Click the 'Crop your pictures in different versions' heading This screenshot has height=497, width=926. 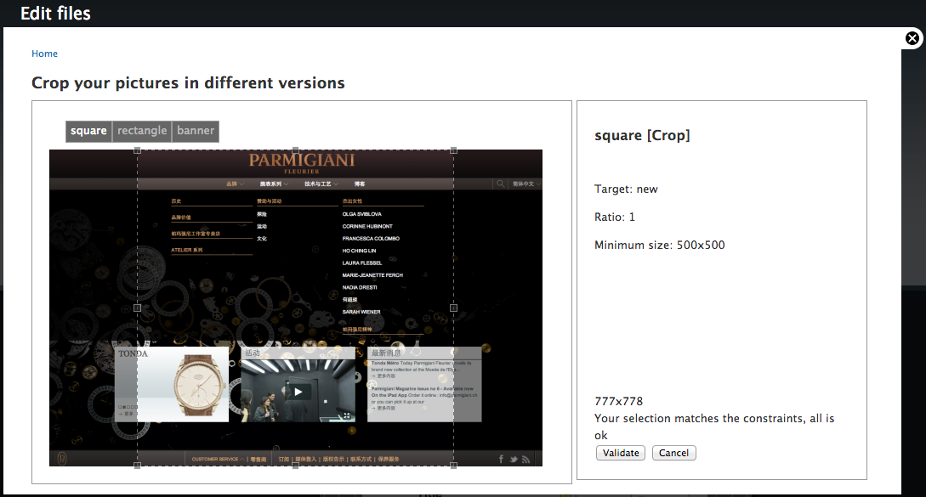(188, 83)
